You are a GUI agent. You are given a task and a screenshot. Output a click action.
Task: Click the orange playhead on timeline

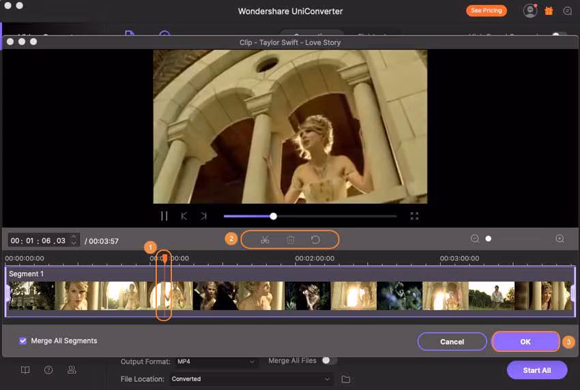[x=164, y=258]
